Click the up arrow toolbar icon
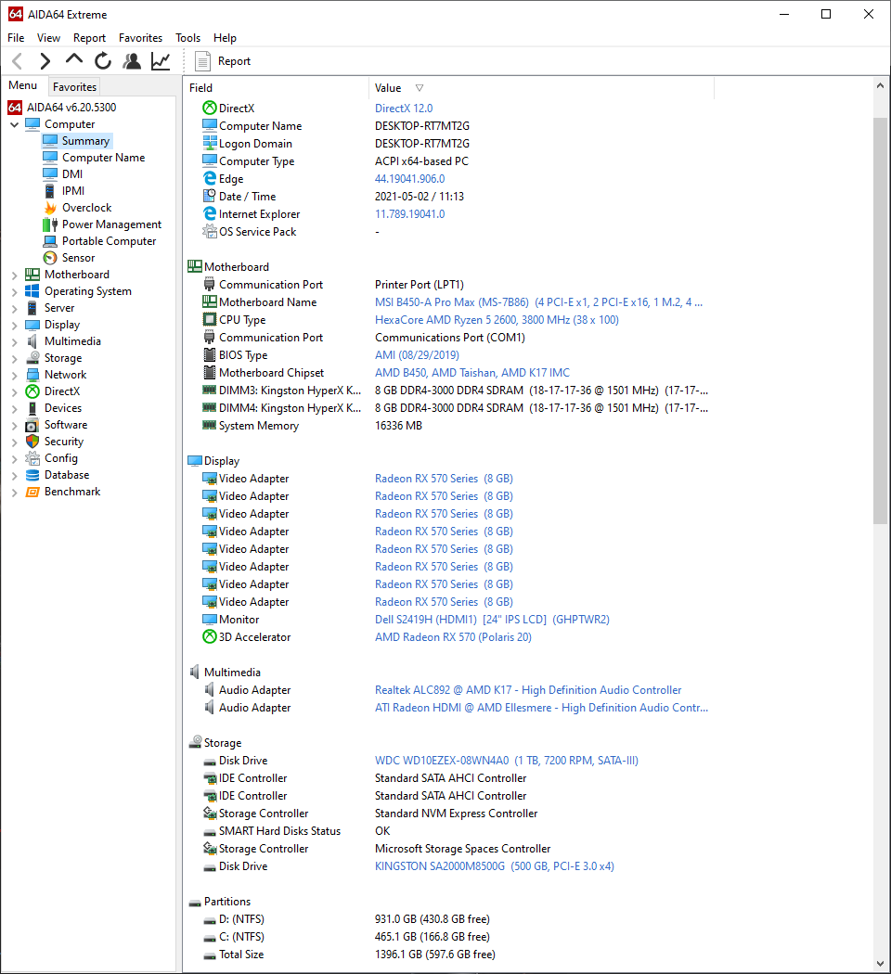Screen dimensions: 891x974 (x=73, y=60)
